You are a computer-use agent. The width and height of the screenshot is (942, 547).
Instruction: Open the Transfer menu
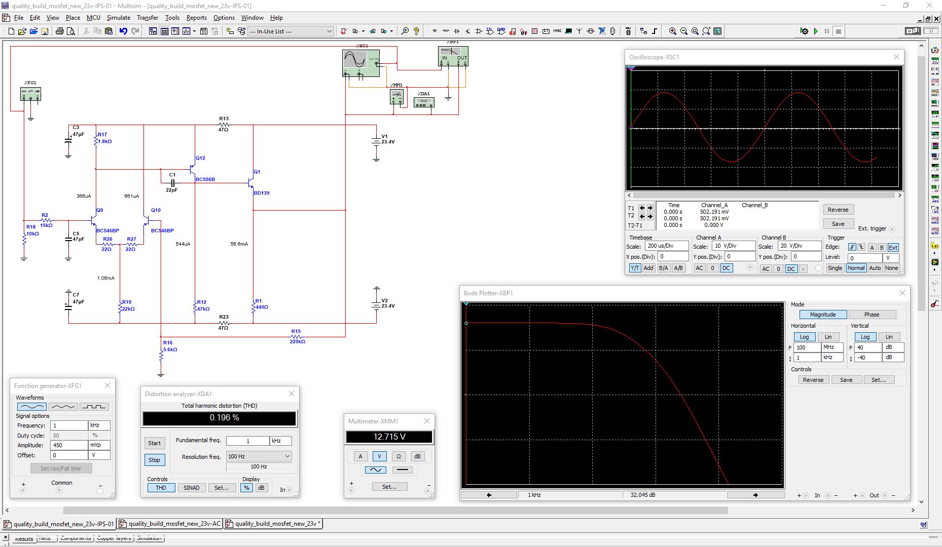tap(148, 18)
